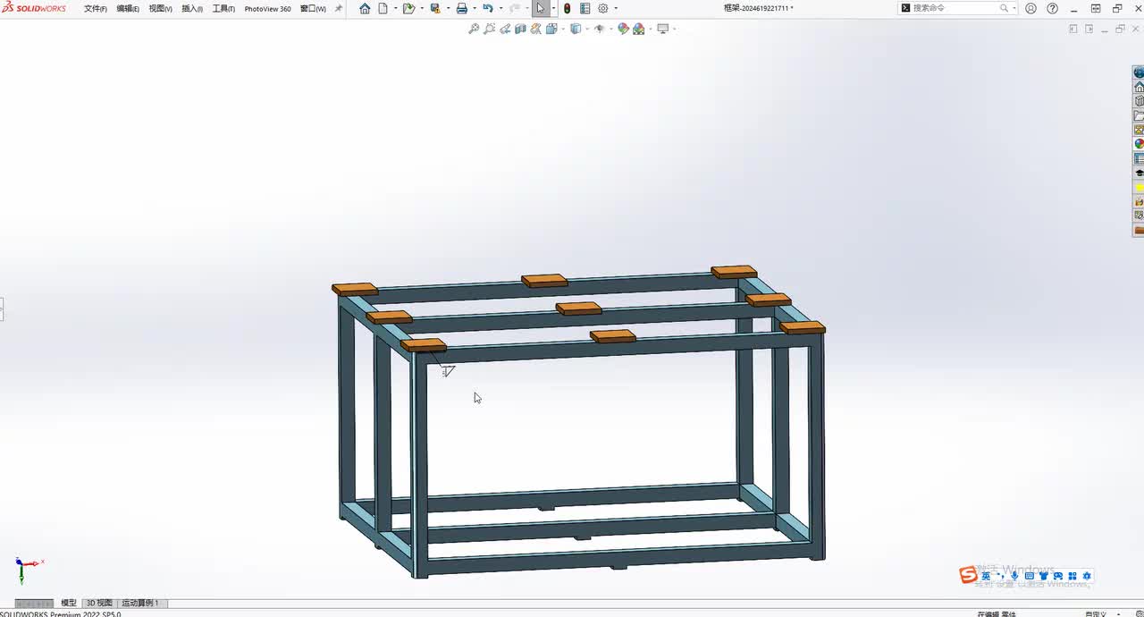Click the Zoom to Area icon
The width and height of the screenshot is (1144, 617).
point(489,29)
